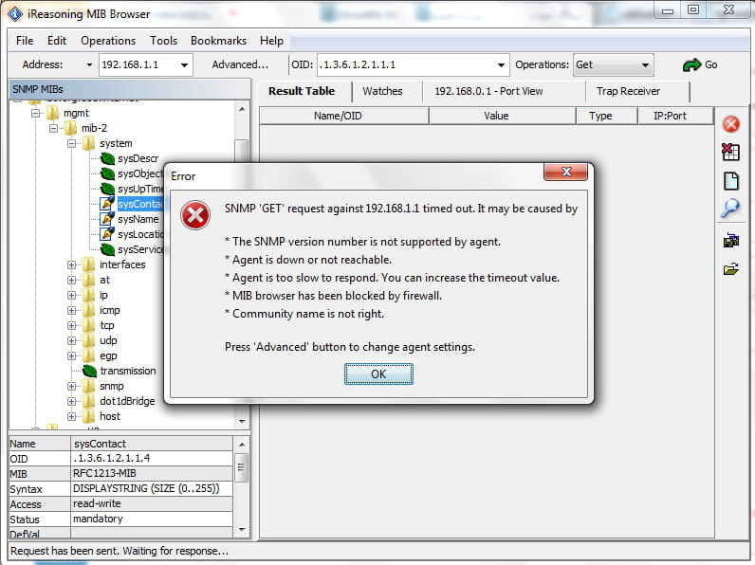
Task: Open the Edit menu
Action: pos(57,41)
